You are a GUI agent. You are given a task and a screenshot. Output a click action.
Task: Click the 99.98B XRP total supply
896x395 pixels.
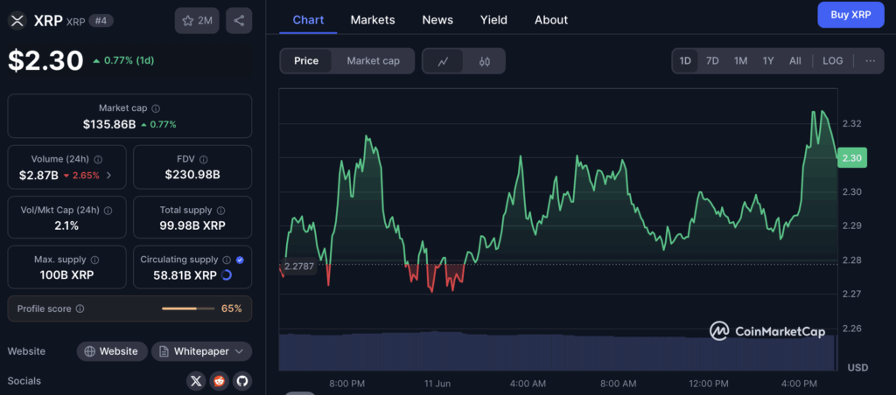pyautogui.click(x=192, y=225)
